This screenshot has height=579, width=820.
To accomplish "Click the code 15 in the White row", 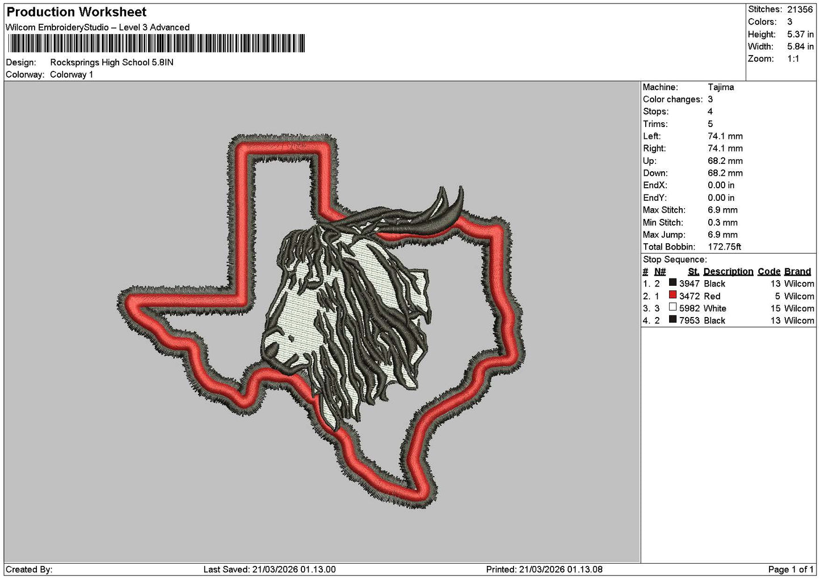I will click(x=776, y=308).
